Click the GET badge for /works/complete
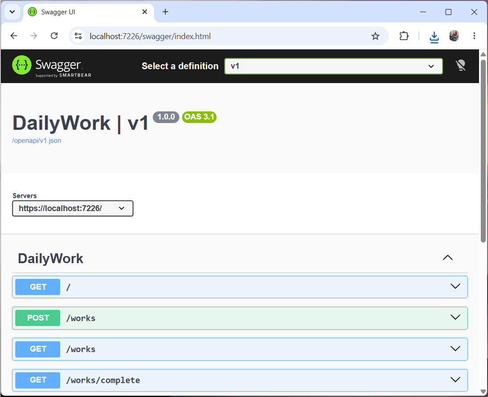Image resolution: width=488 pixels, height=397 pixels. (38, 380)
